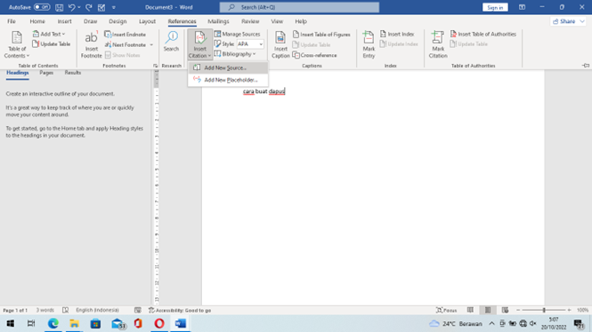Click the Insert Footnote icon
The image size is (592, 332).
click(92, 44)
